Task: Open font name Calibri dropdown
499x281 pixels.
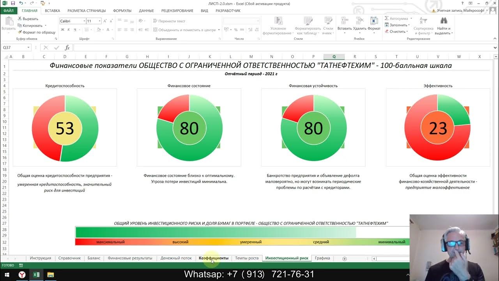Action: tap(84, 21)
